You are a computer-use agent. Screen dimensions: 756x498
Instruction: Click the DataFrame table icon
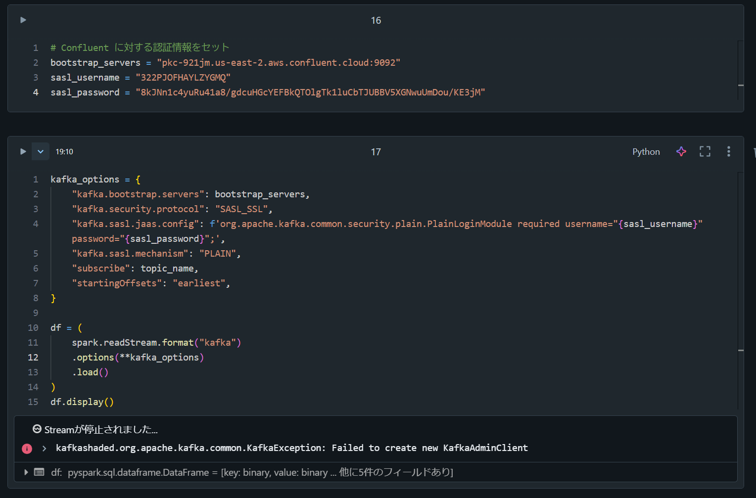coord(39,472)
